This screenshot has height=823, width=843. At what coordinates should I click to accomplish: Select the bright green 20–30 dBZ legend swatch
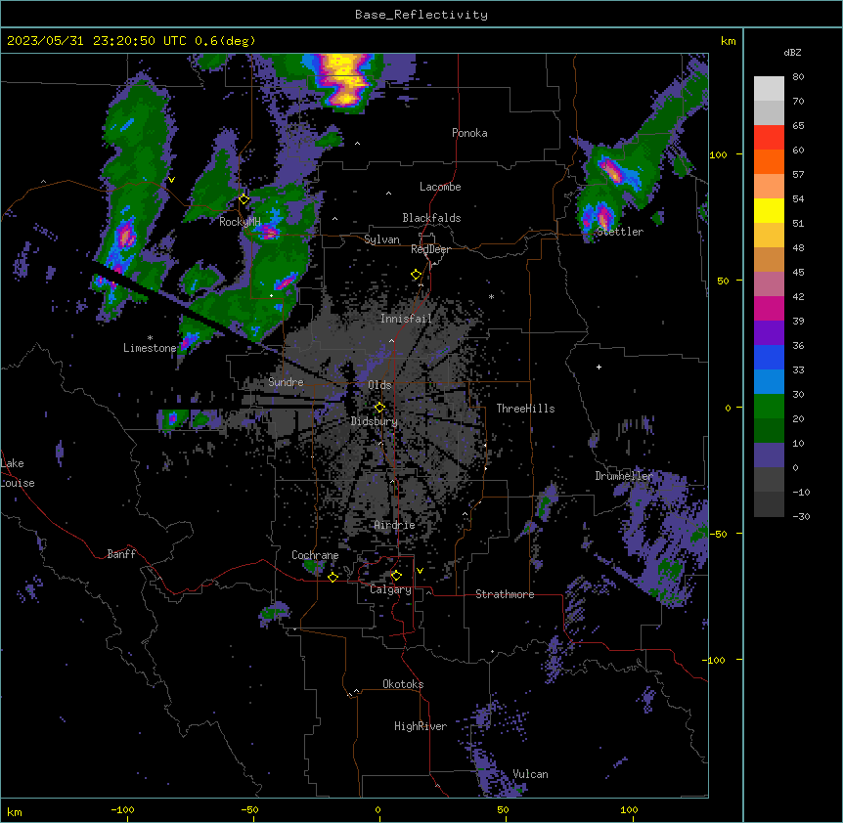coord(769,407)
